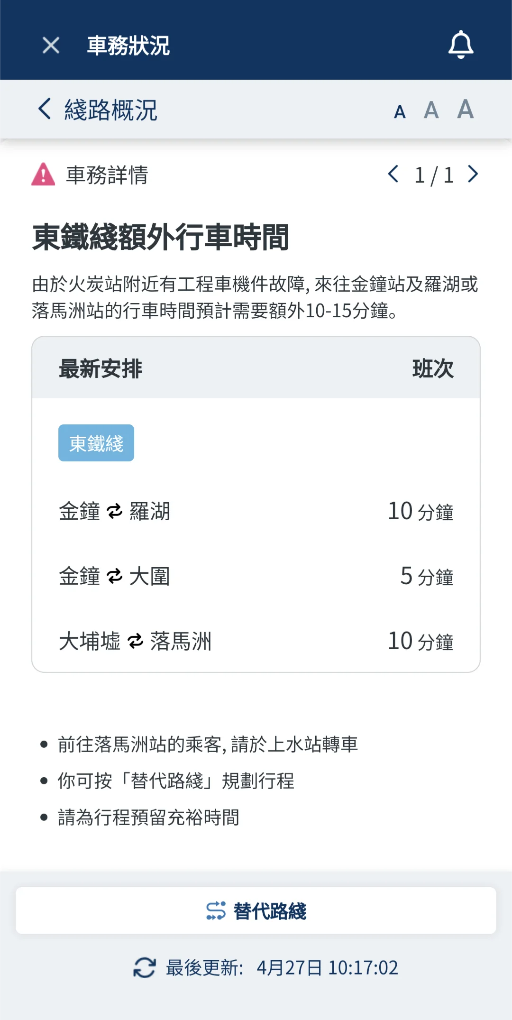The width and height of the screenshot is (512, 1020).
Task: Select the largest font size A
Action: (x=465, y=109)
